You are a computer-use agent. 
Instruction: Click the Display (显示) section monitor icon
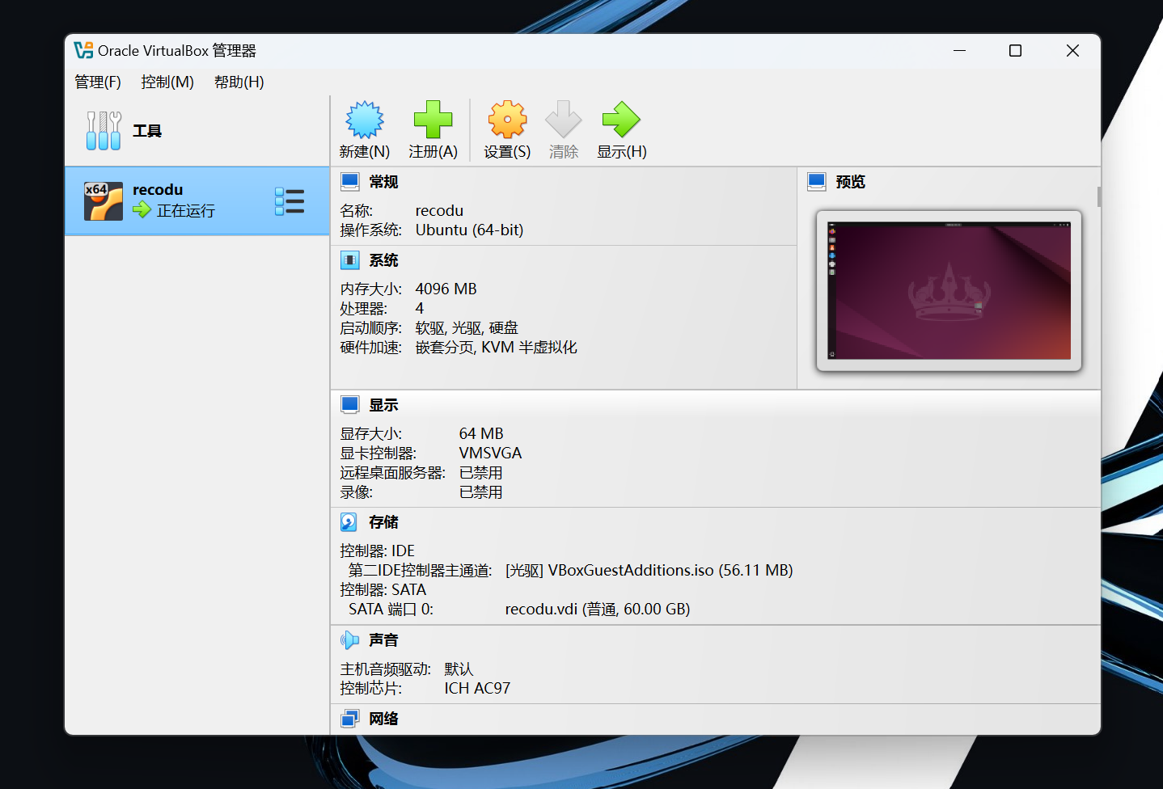click(349, 405)
